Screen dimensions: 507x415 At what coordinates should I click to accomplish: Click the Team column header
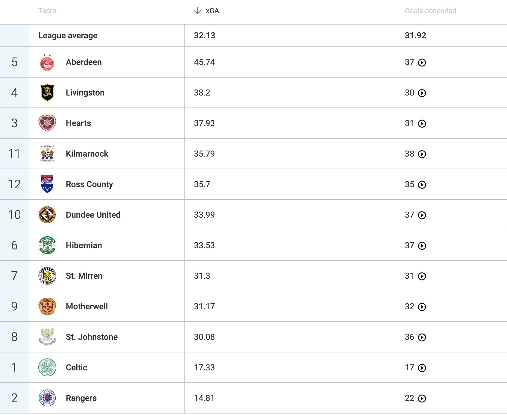click(x=47, y=11)
